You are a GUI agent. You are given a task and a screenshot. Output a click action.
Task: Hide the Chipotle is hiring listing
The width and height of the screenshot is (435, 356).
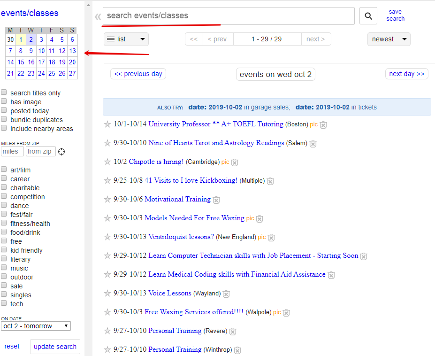pos(235,163)
